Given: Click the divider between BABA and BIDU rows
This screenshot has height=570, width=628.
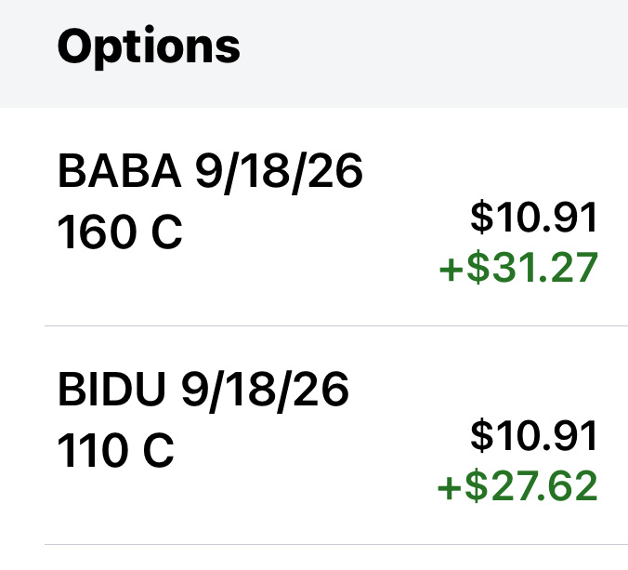Looking at the screenshot, I should (334, 326).
